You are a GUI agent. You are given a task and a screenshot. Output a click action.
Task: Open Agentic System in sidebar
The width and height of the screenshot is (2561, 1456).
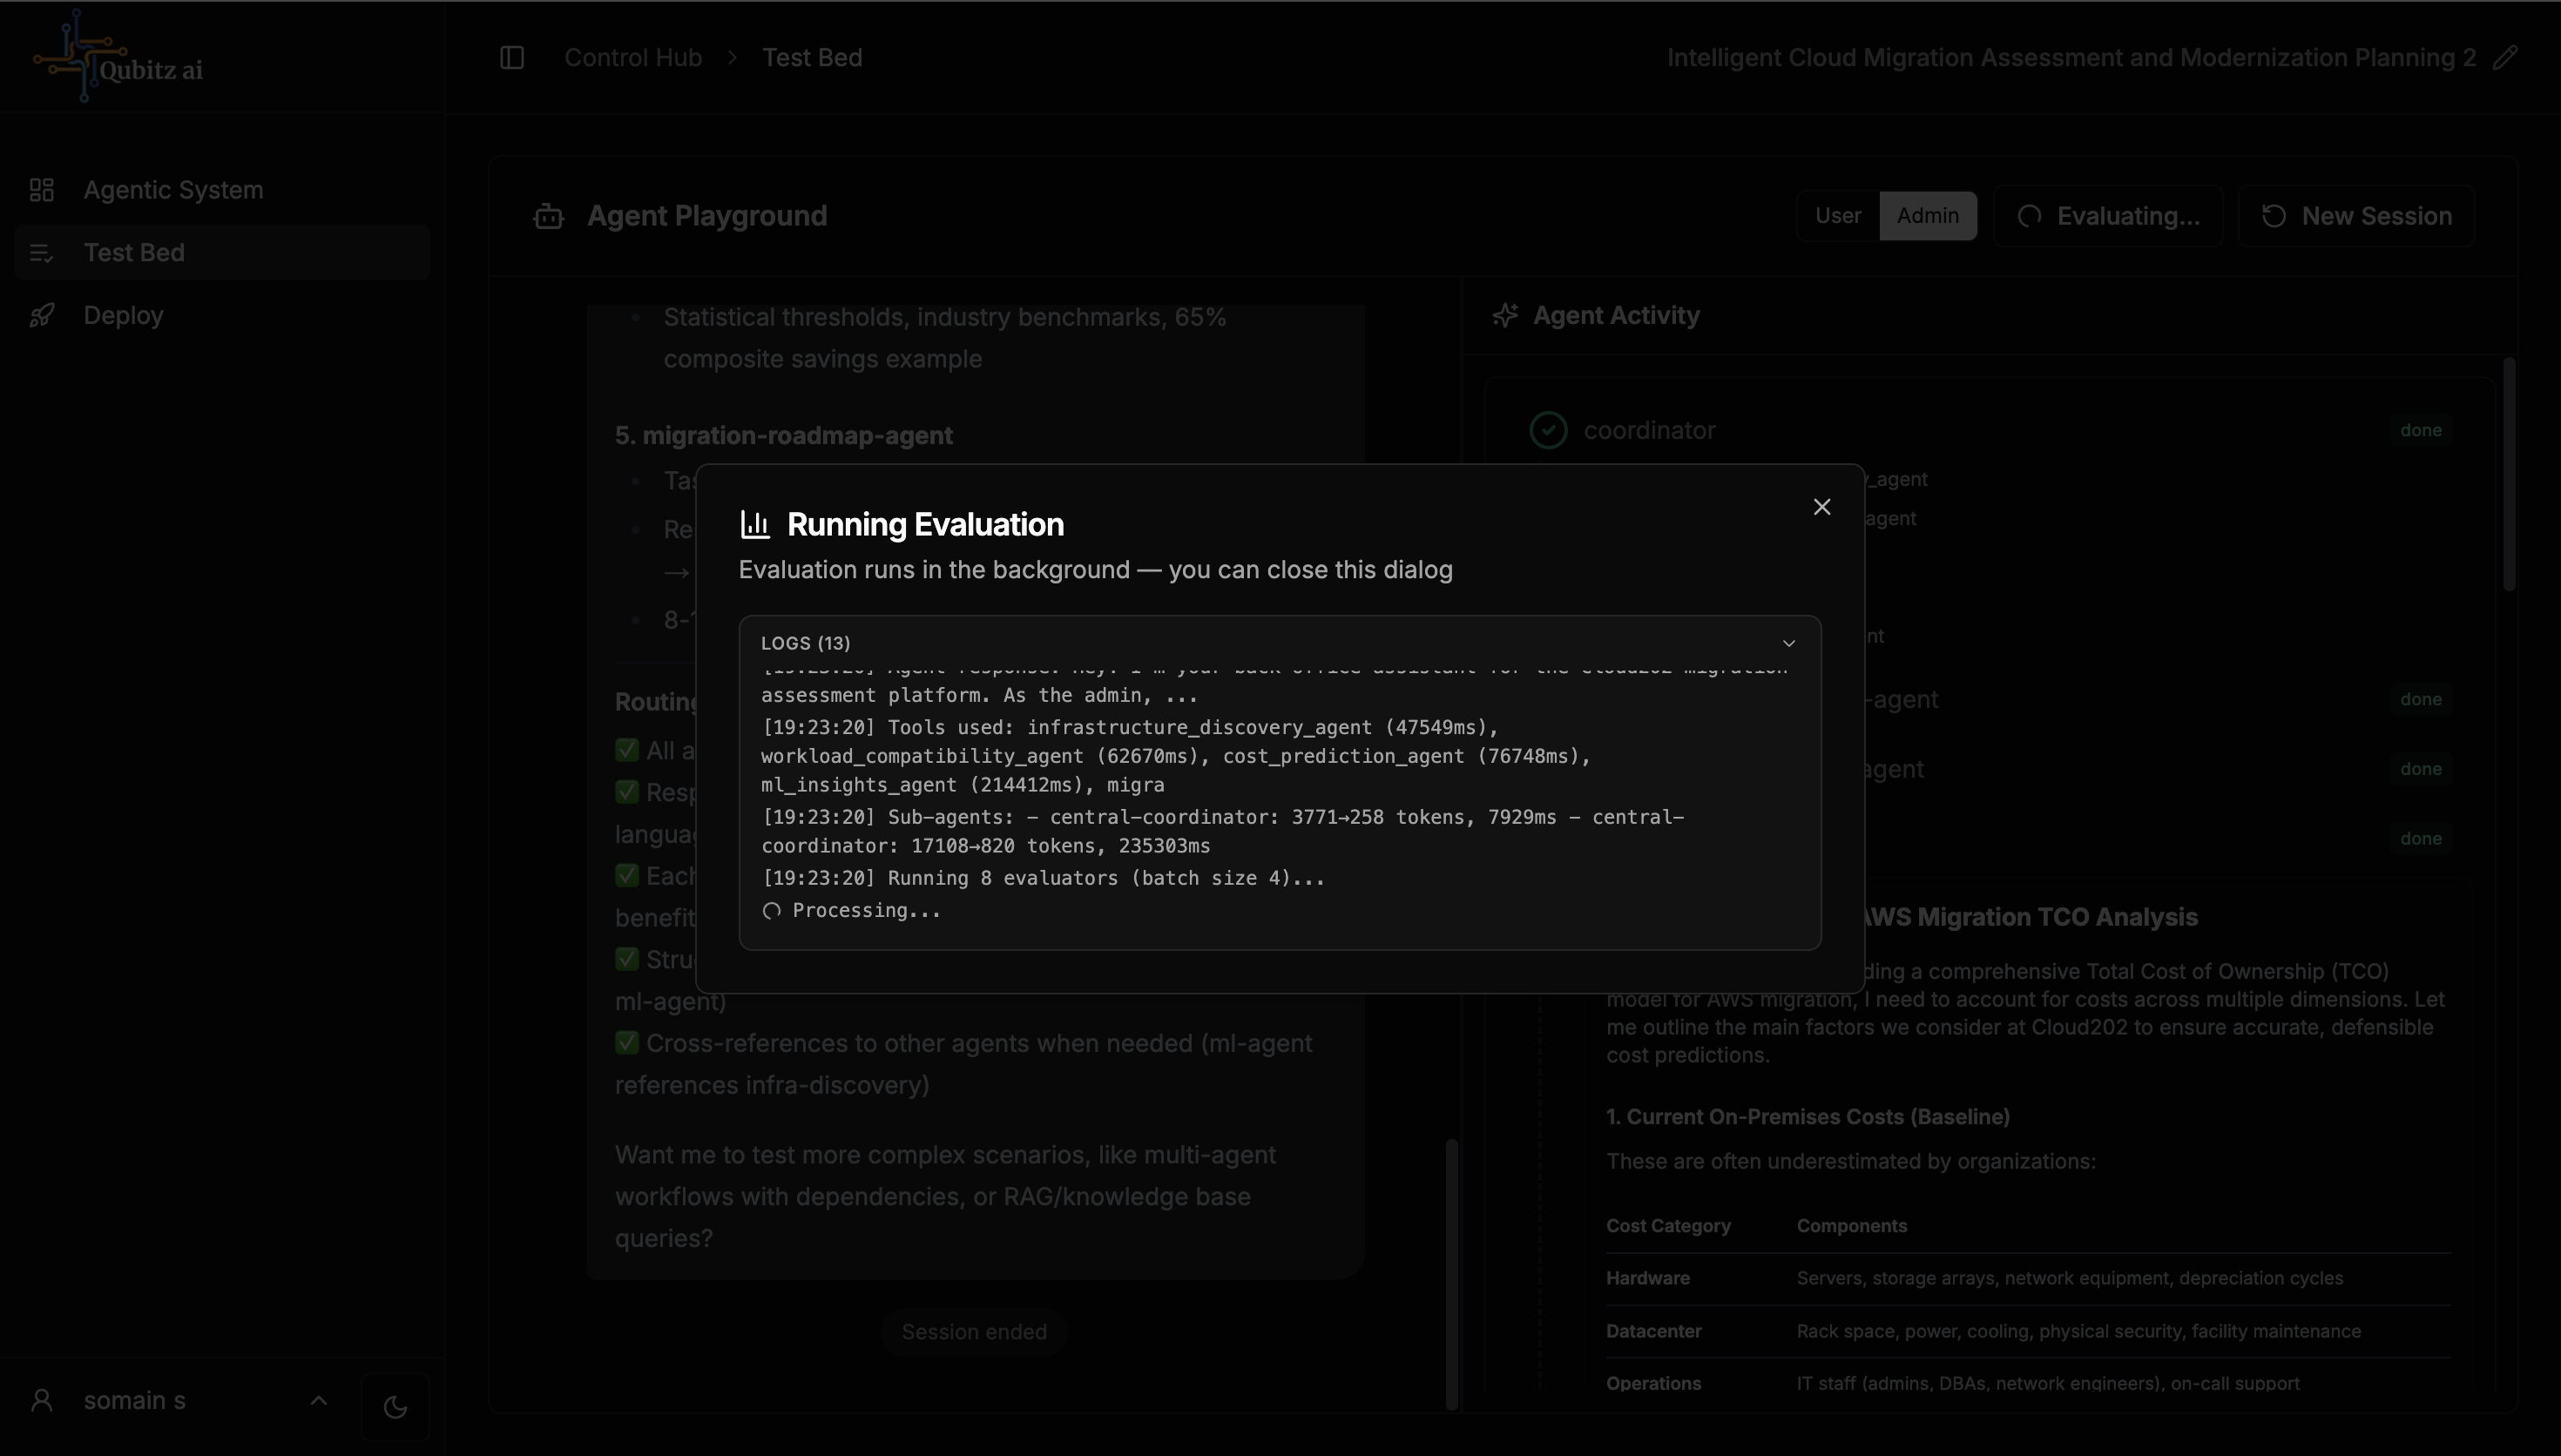point(173,190)
